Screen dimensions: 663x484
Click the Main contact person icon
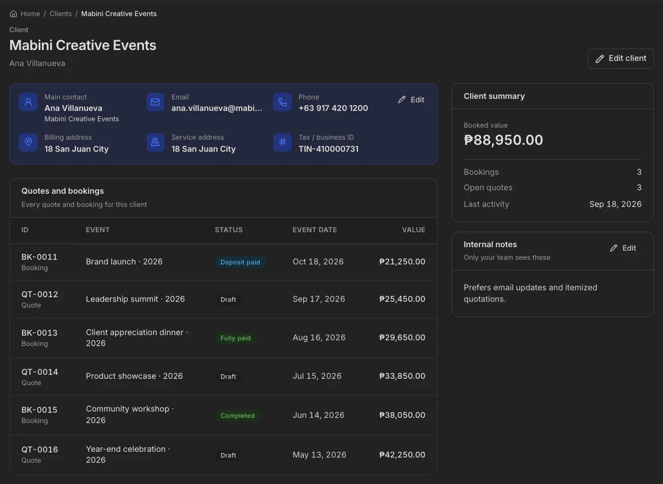point(28,102)
